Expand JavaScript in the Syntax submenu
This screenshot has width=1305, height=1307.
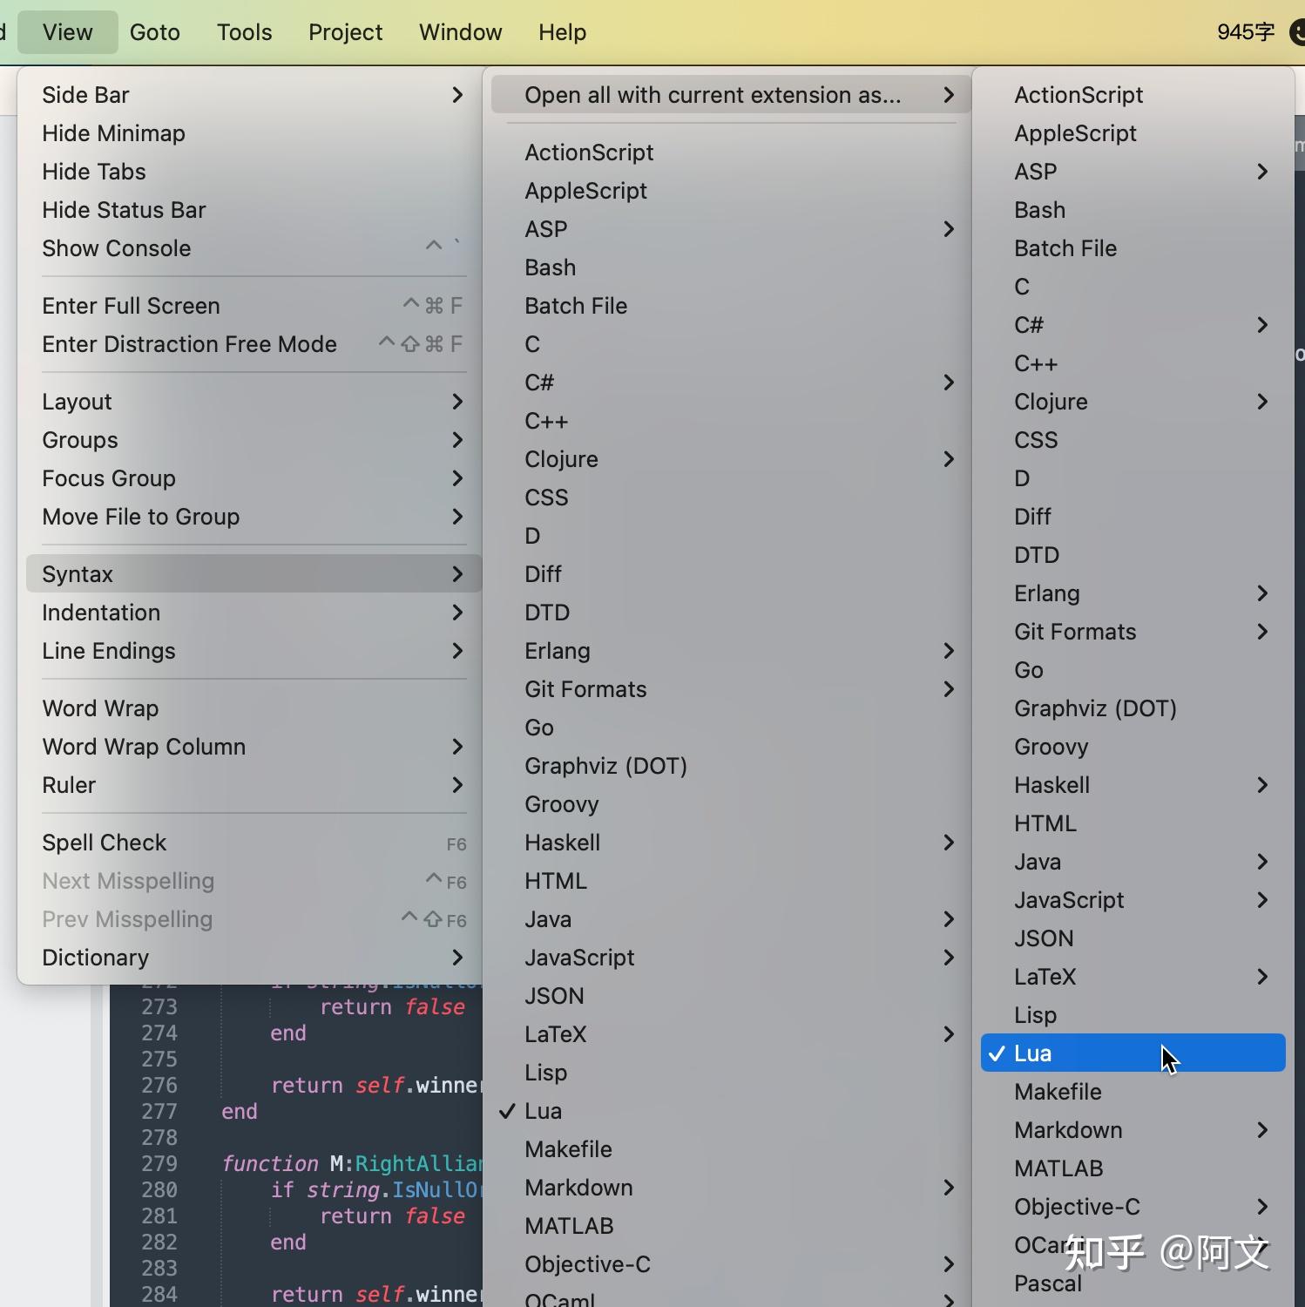[x=730, y=958]
